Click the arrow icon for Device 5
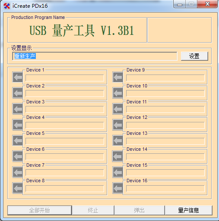 [18, 140]
